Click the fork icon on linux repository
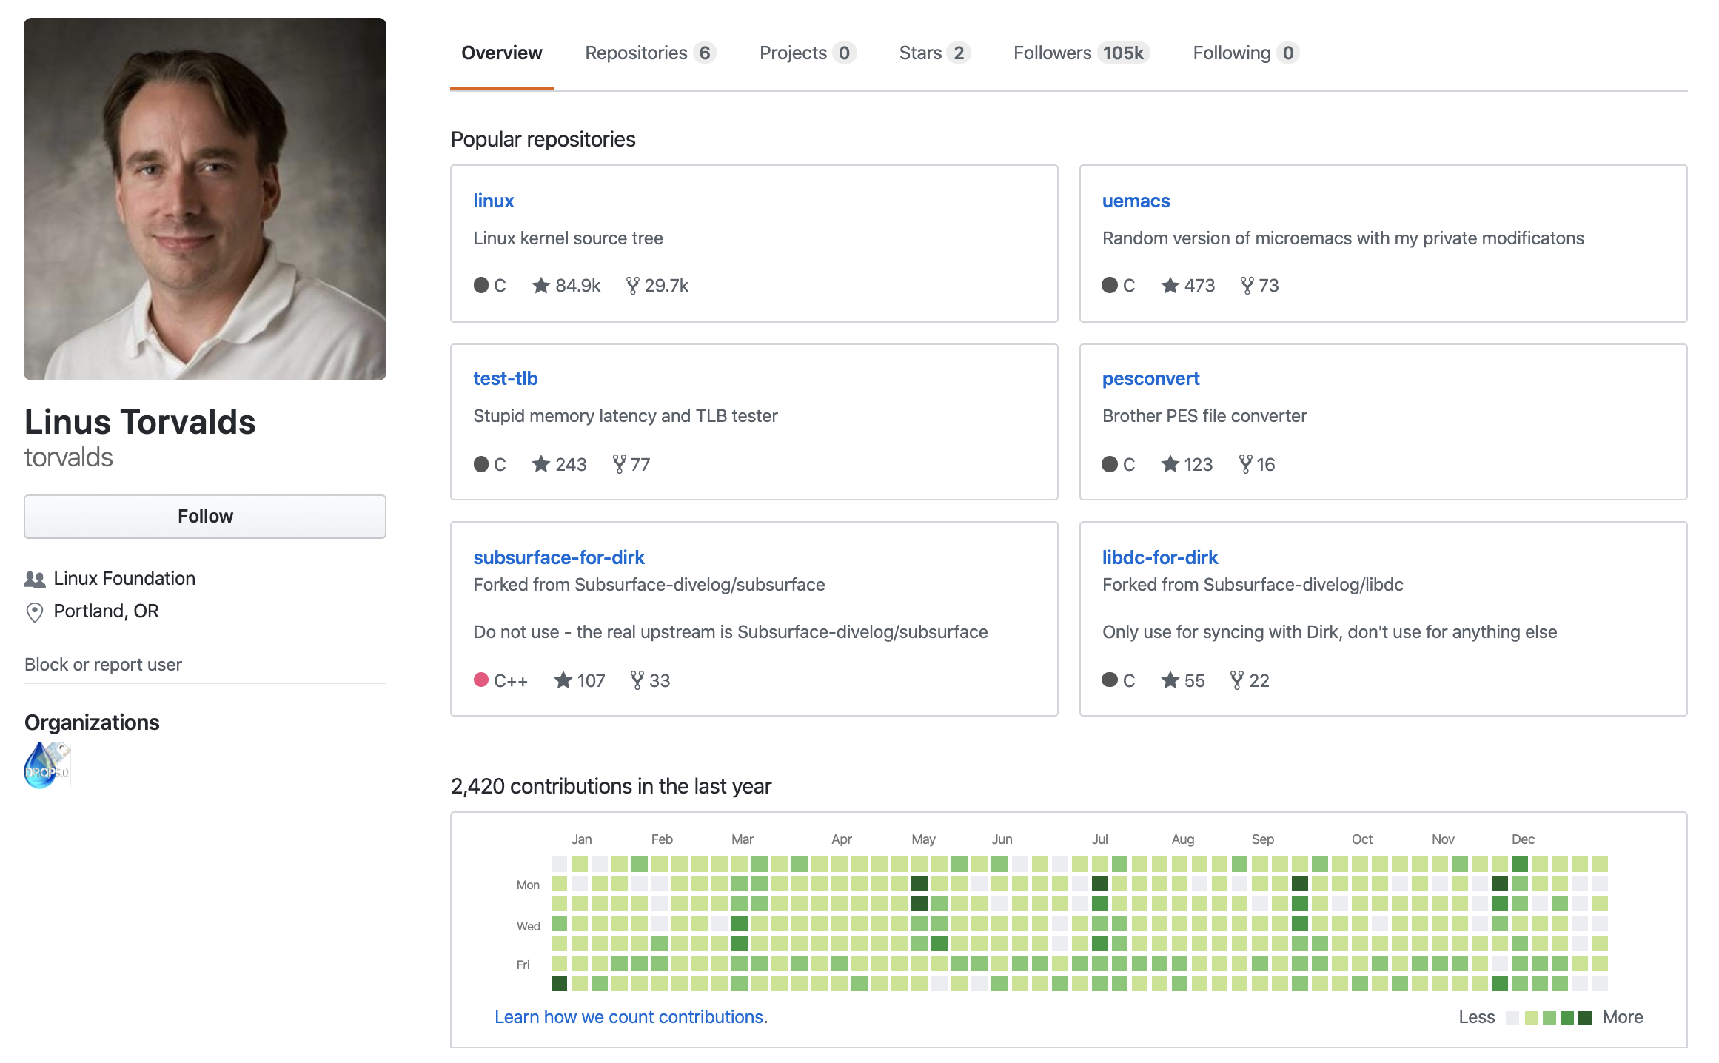This screenshot has width=1719, height=1063. 632,285
